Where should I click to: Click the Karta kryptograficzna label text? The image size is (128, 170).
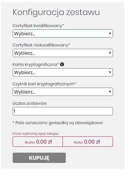[36, 64]
